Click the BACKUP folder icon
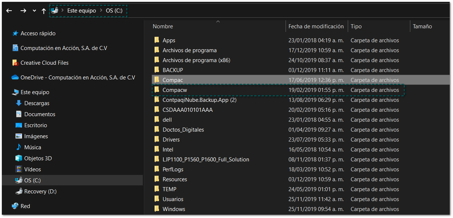The image size is (453, 218). point(157,70)
